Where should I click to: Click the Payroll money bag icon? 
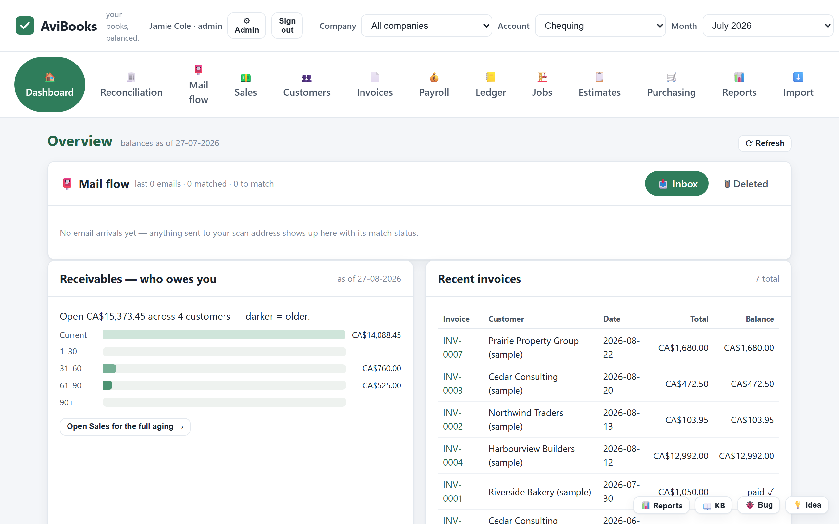(x=434, y=77)
